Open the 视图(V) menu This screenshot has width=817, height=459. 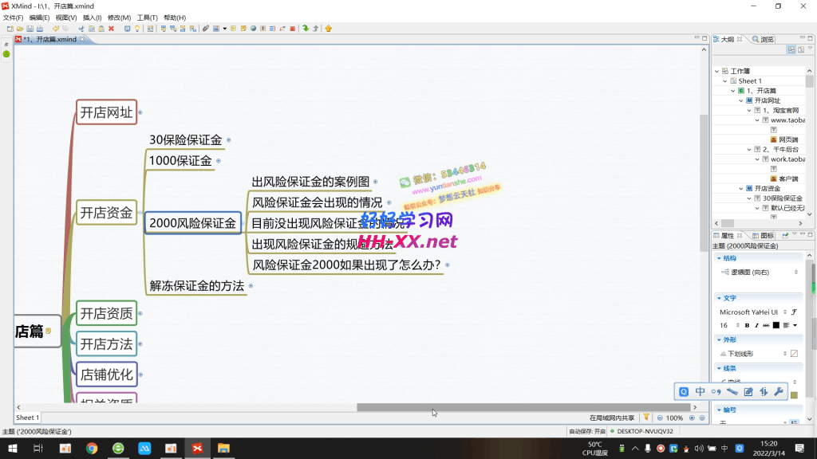[66, 18]
